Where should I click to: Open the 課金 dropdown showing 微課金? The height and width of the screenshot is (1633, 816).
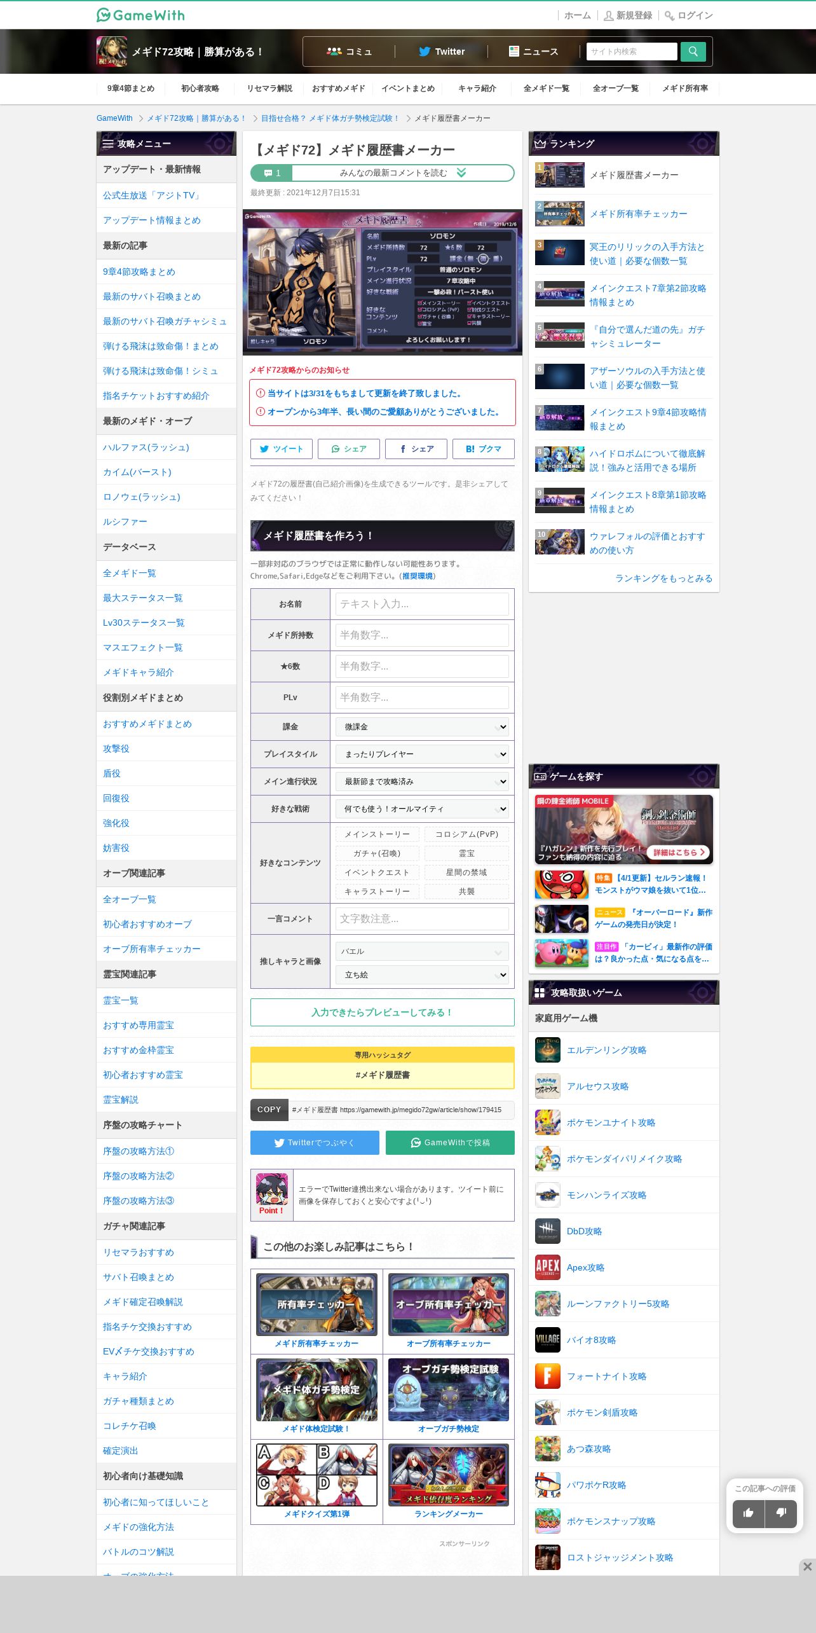422,727
